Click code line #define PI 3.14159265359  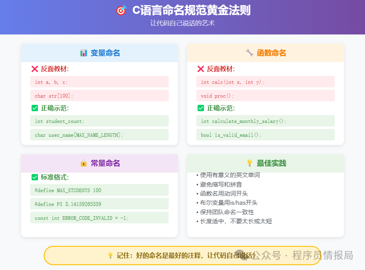99,204
